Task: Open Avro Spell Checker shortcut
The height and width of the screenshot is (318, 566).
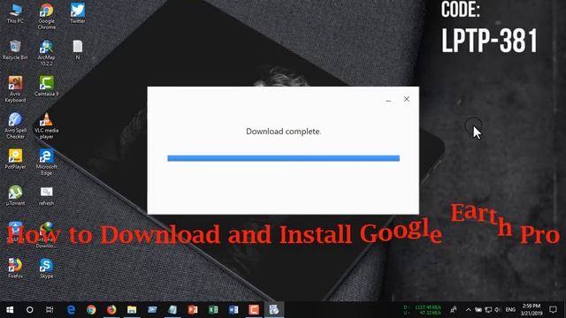Action: coord(15,125)
